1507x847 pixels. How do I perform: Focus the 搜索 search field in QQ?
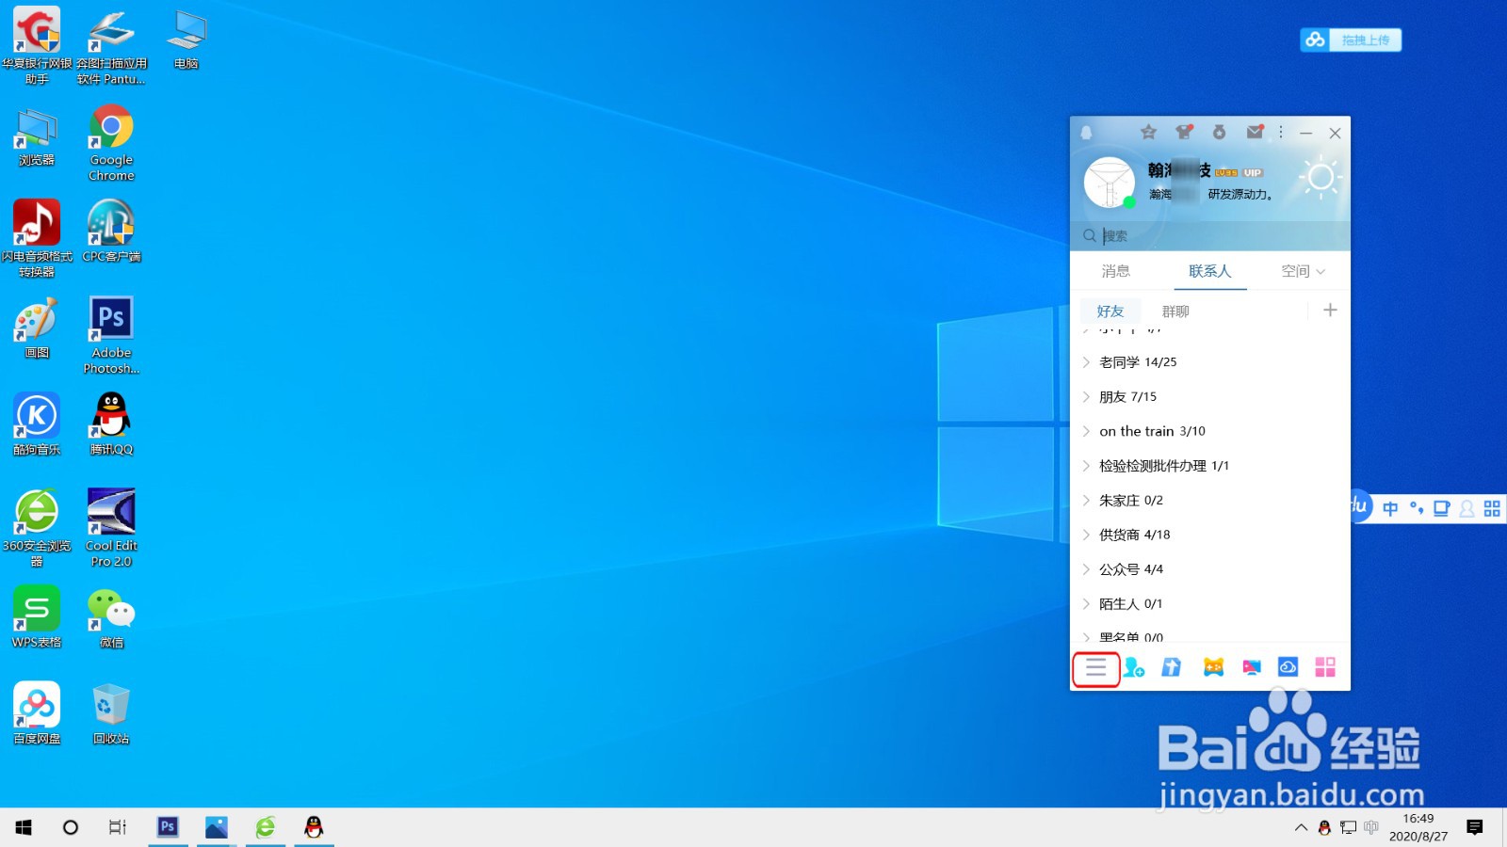[x=1210, y=236]
